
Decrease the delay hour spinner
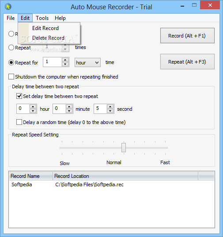pos(33,111)
